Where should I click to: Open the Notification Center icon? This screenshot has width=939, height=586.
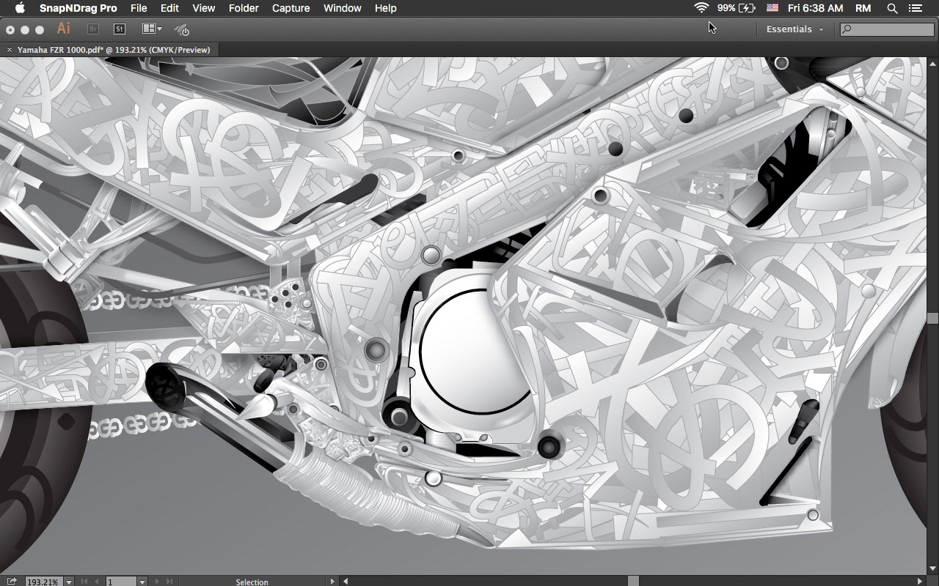coord(915,8)
